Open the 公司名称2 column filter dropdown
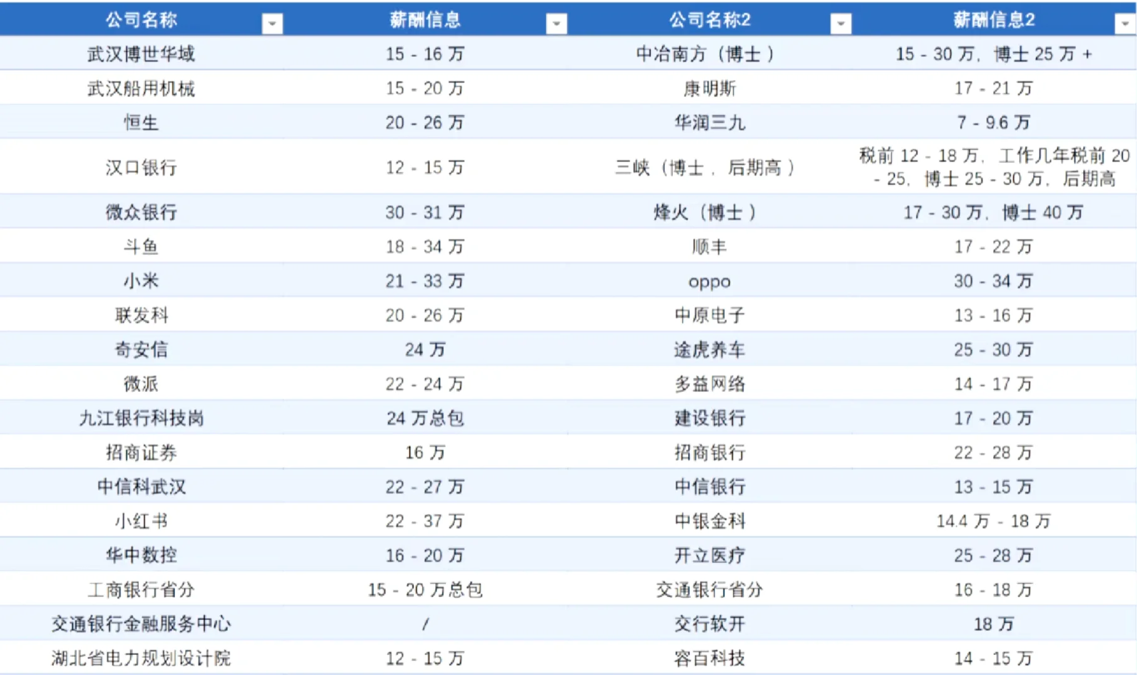1137x675 pixels. 841,24
